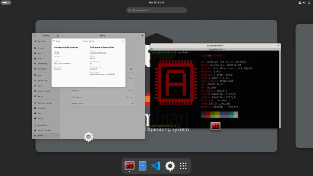Expand the System Details row chevron

click(x=132, y=103)
